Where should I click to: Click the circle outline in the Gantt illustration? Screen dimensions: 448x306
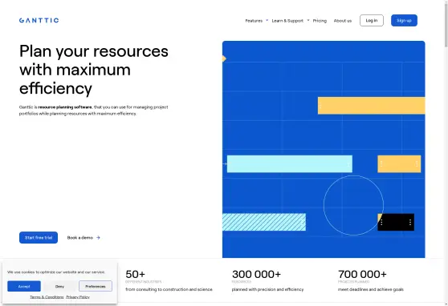pos(353,205)
